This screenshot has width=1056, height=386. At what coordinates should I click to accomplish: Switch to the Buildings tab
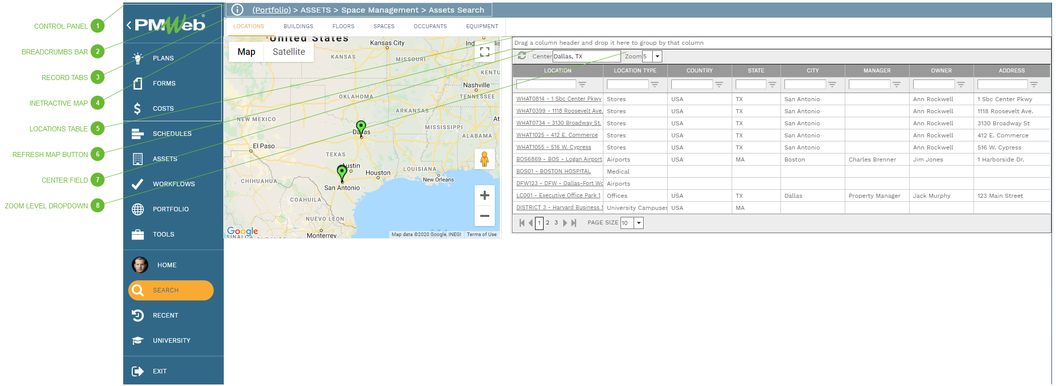298,26
